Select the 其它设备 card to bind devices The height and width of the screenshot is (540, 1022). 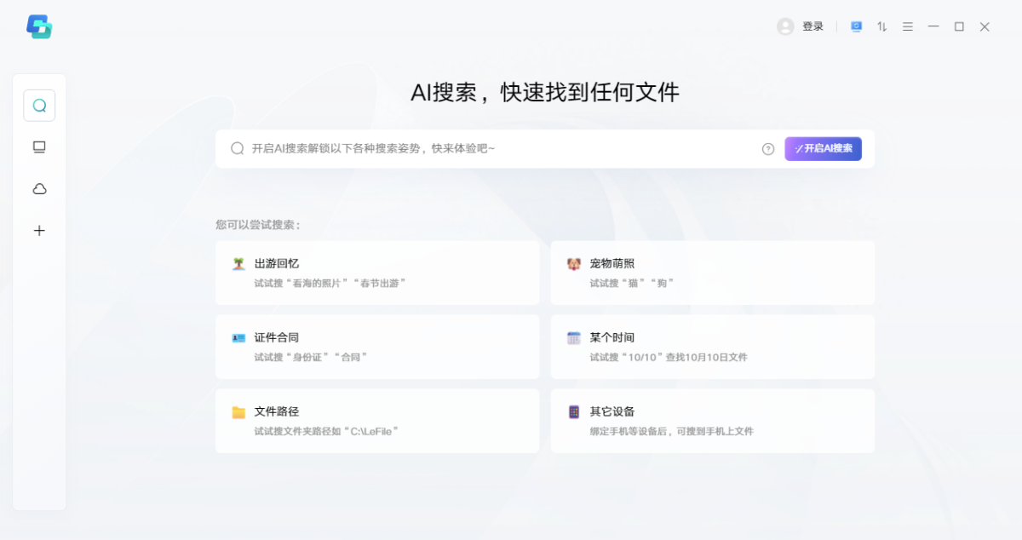pyautogui.click(x=713, y=421)
